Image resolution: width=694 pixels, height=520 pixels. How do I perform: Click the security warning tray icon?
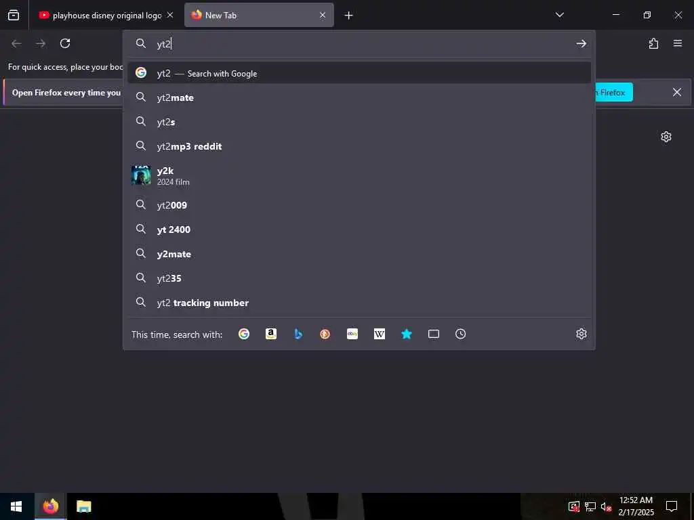pyautogui.click(x=574, y=506)
